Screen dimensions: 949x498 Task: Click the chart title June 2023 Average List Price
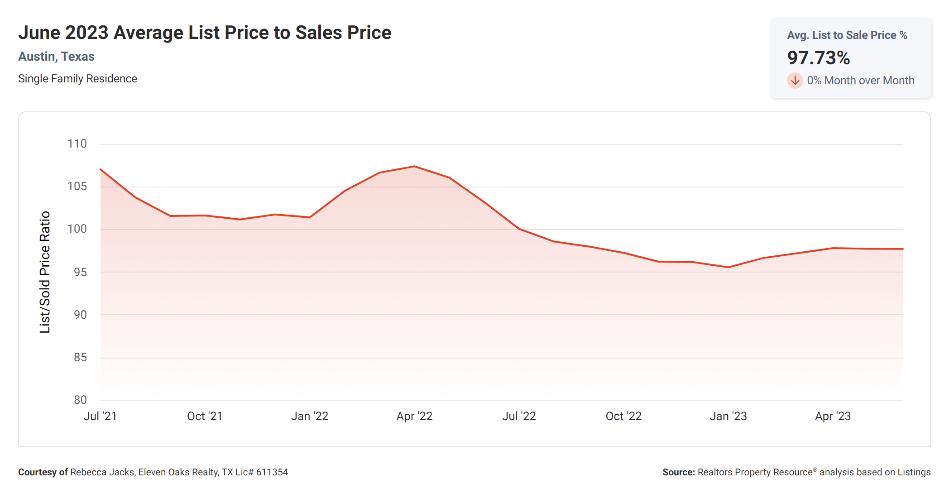(x=205, y=33)
